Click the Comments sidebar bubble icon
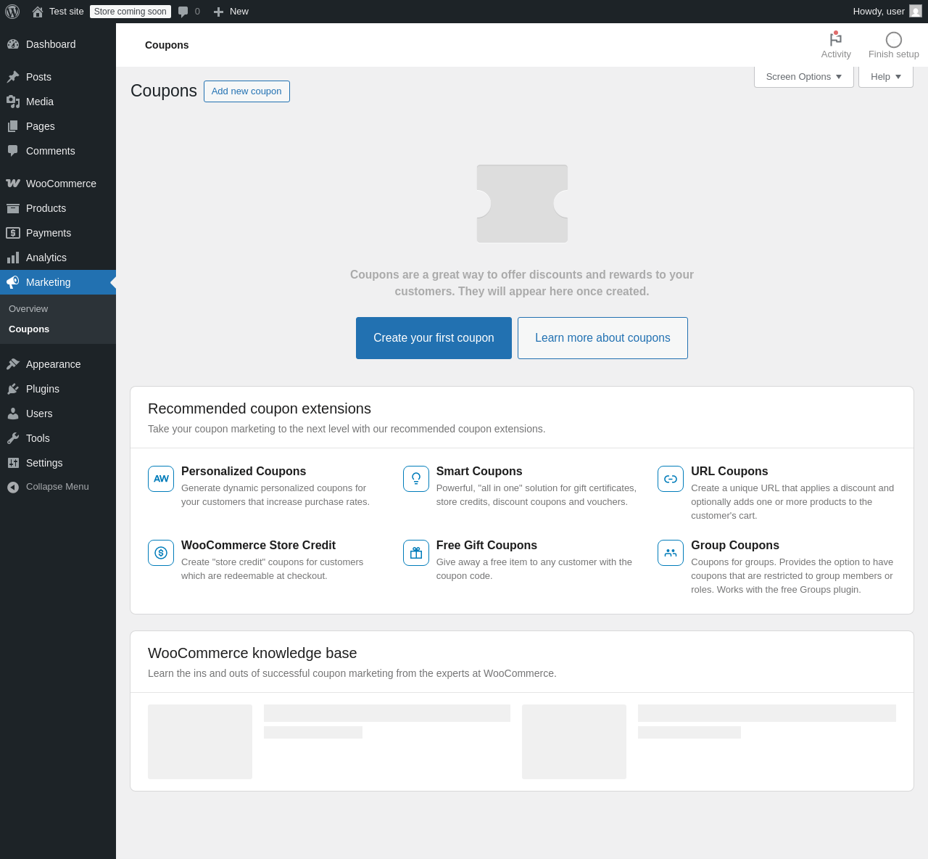The image size is (928, 859). pos(13,151)
